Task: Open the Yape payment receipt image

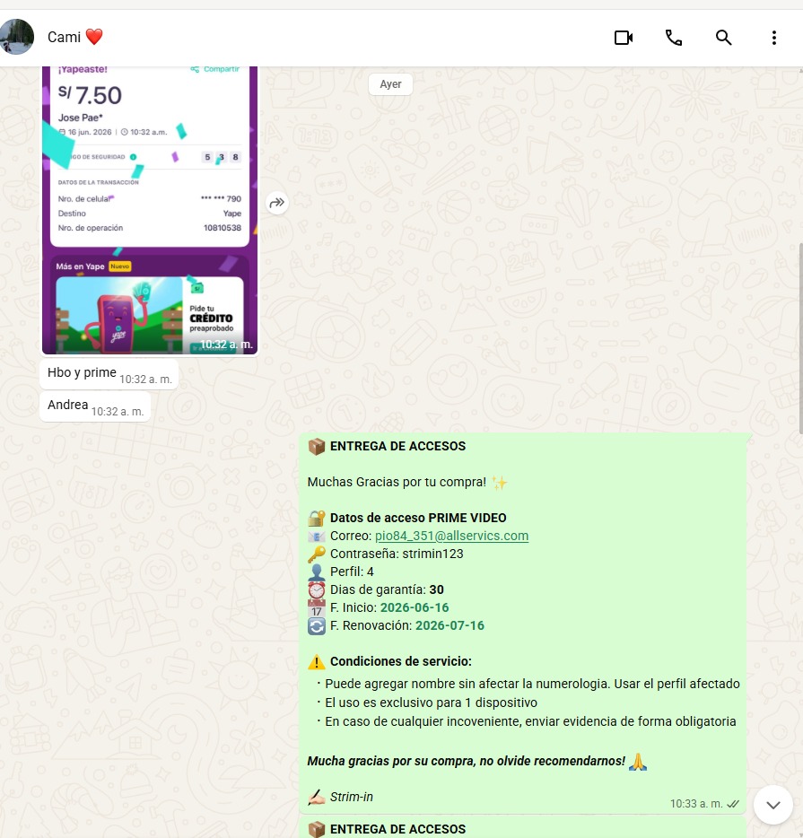Action: click(x=150, y=210)
